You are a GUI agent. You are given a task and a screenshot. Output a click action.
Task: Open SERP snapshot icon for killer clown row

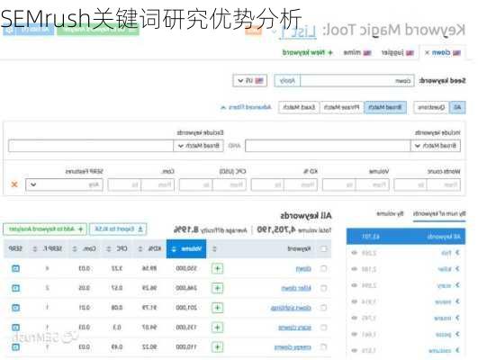click(15, 288)
